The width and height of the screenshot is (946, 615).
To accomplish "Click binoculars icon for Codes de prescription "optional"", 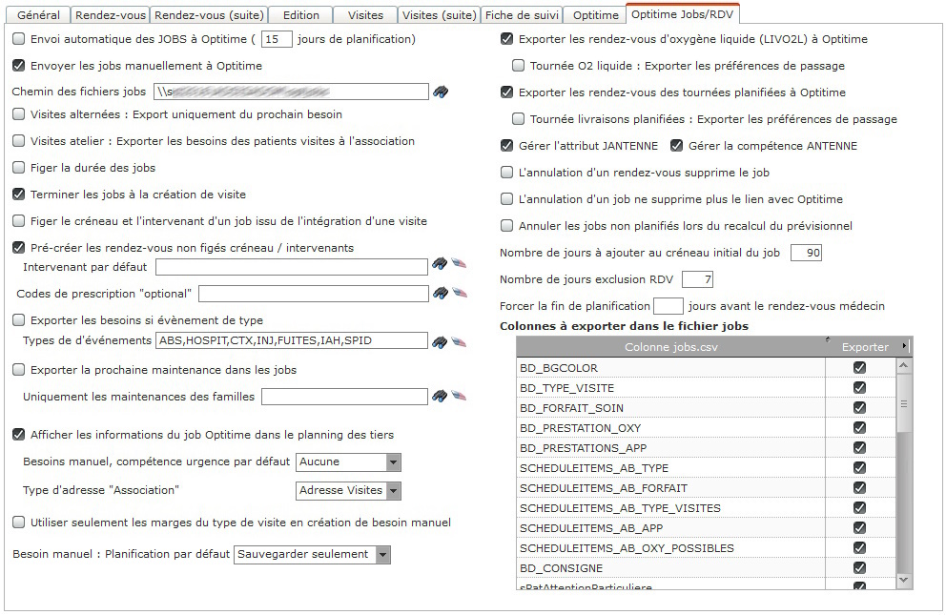I will pyautogui.click(x=440, y=293).
